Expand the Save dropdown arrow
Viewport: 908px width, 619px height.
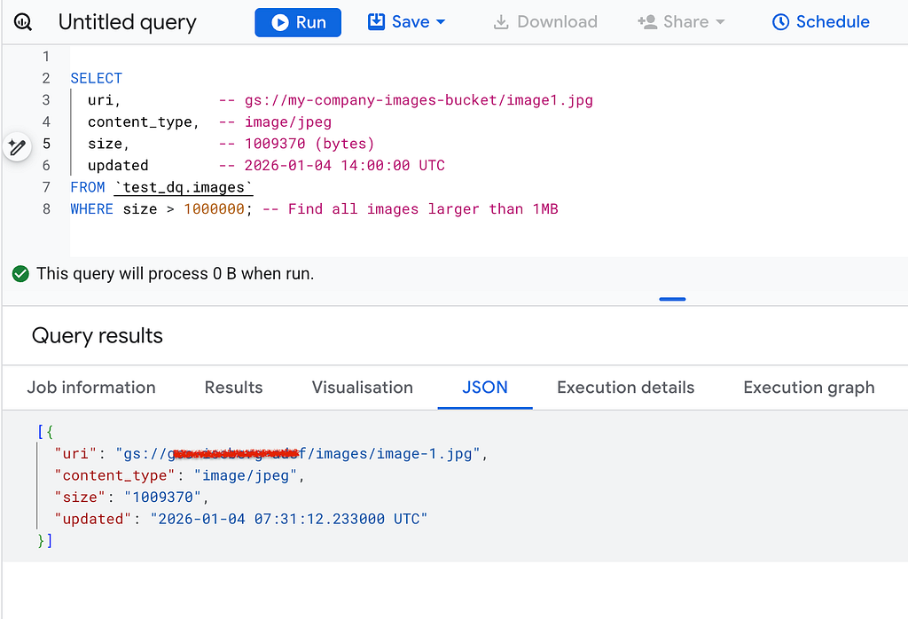[x=441, y=22]
